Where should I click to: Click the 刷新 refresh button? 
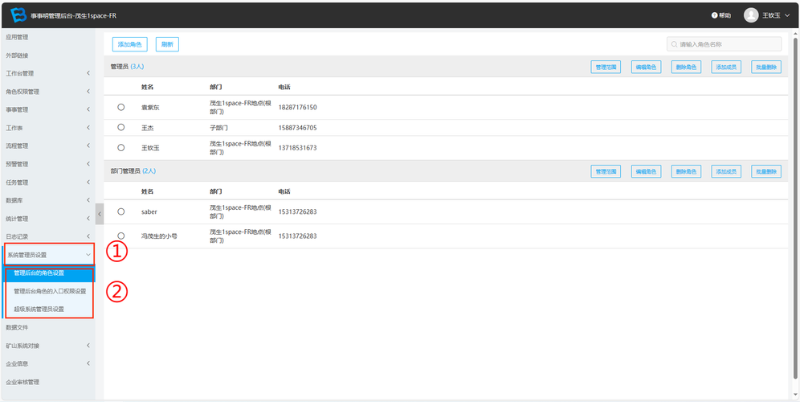click(x=167, y=45)
